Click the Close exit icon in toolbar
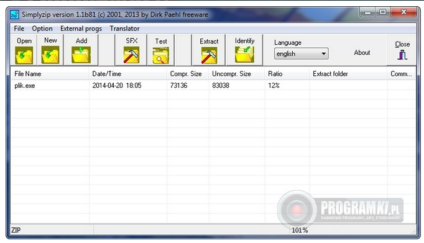This screenshot has width=424, height=243. pos(402,55)
